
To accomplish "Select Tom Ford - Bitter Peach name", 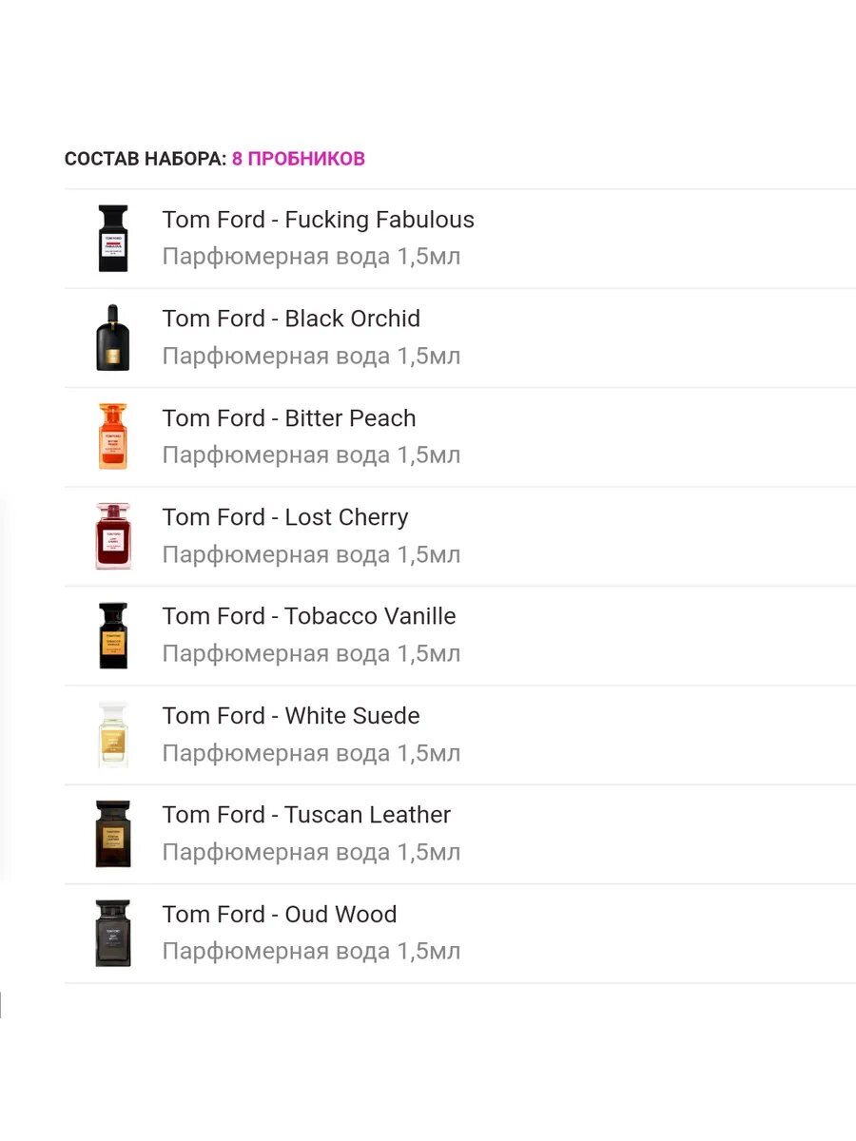I will pyautogui.click(x=289, y=418).
